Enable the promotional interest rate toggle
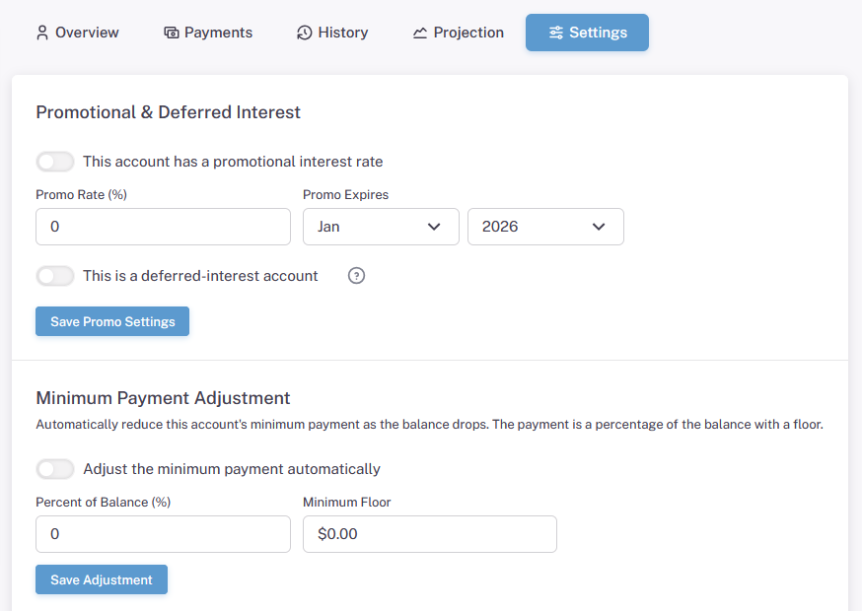The width and height of the screenshot is (862, 611). tap(55, 162)
